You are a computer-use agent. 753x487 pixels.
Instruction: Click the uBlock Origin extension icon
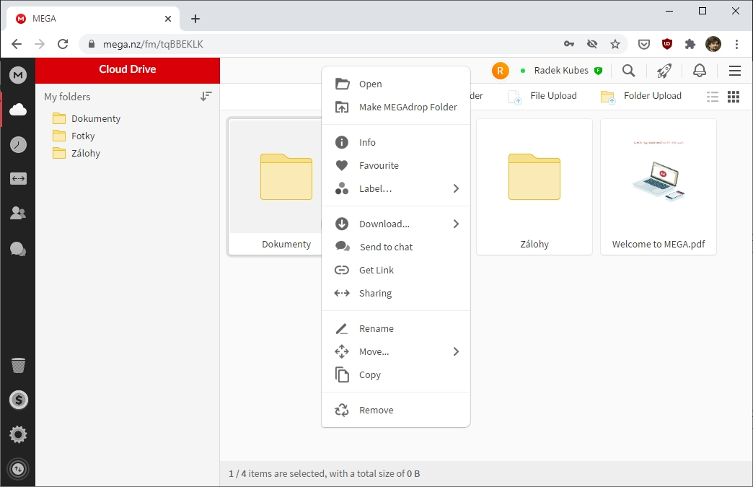click(667, 44)
